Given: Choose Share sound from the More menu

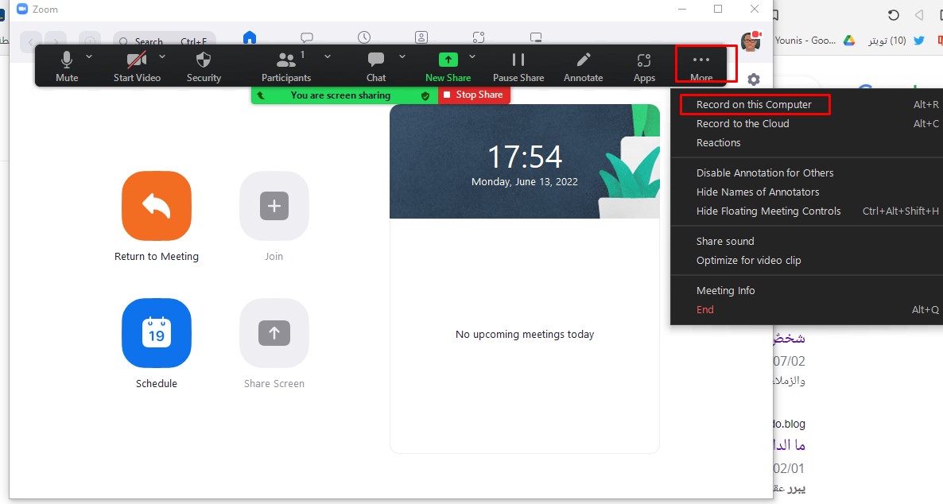Looking at the screenshot, I should tap(725, 242).
